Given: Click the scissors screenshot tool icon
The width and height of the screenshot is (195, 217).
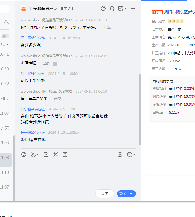Looking at the screenshot, I should [33, 154].
